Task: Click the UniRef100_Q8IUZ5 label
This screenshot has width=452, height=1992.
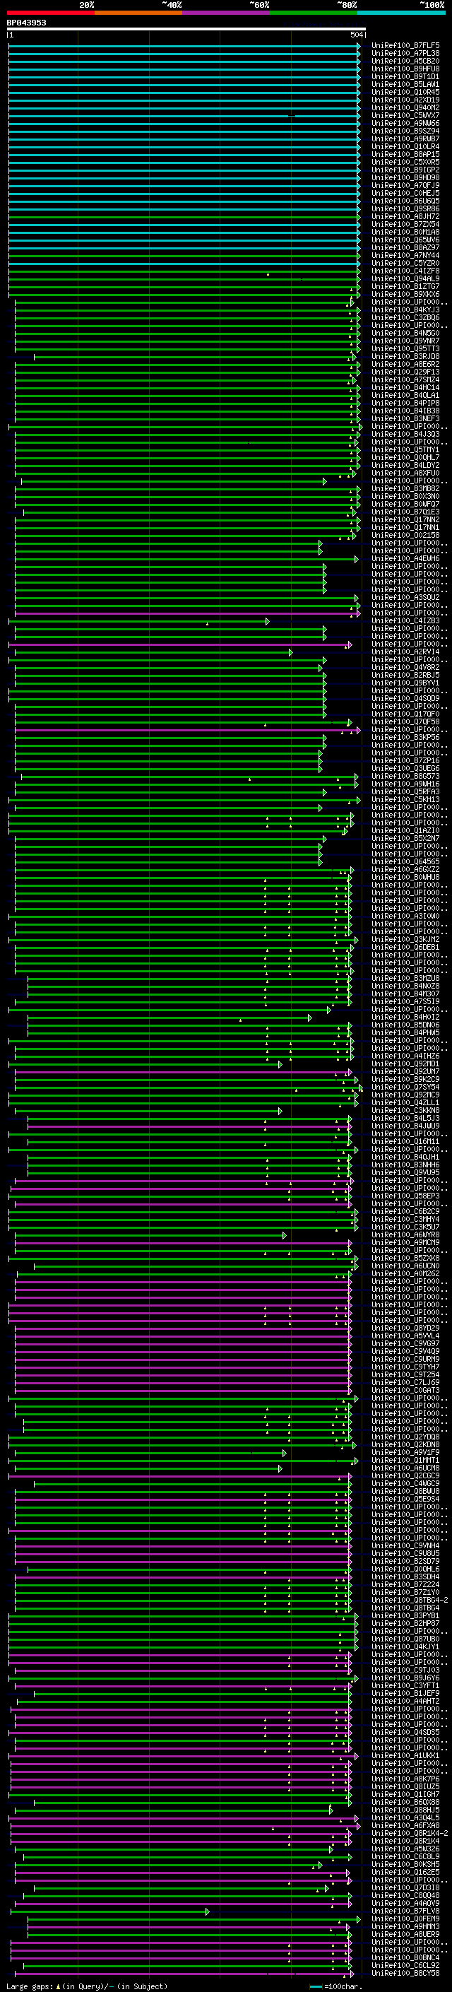Action: point(405,1786)
